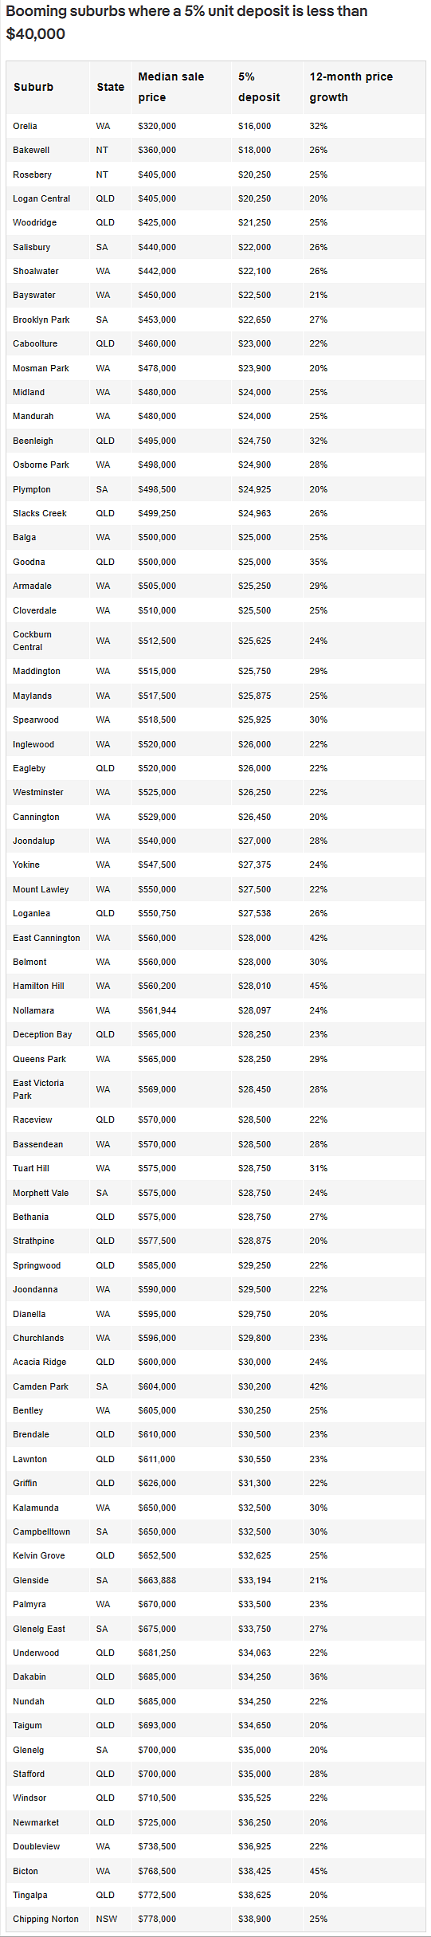431x1937 pixels.
Task: Click the NSW state cell
Action: click(x=107, y=1919)
